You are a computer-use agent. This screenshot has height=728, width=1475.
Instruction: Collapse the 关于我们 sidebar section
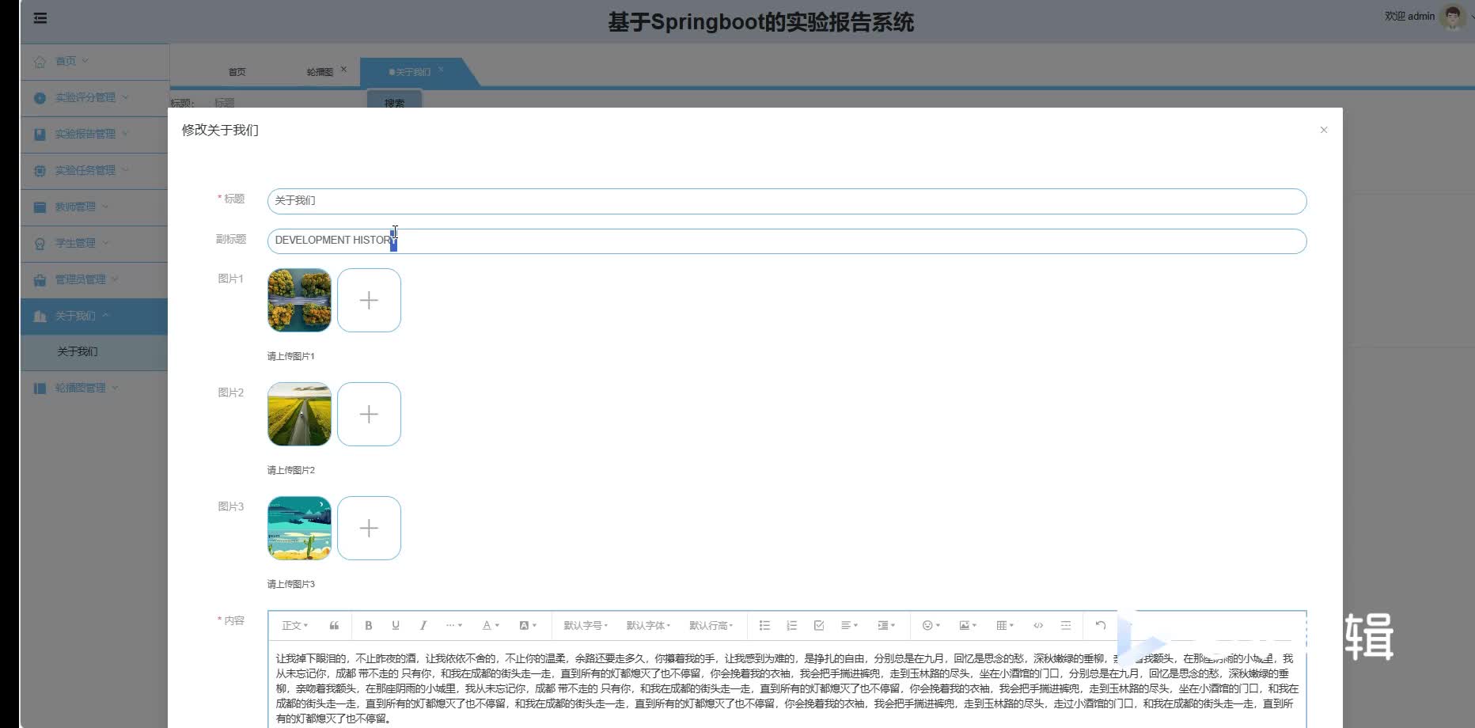(78, 316)
